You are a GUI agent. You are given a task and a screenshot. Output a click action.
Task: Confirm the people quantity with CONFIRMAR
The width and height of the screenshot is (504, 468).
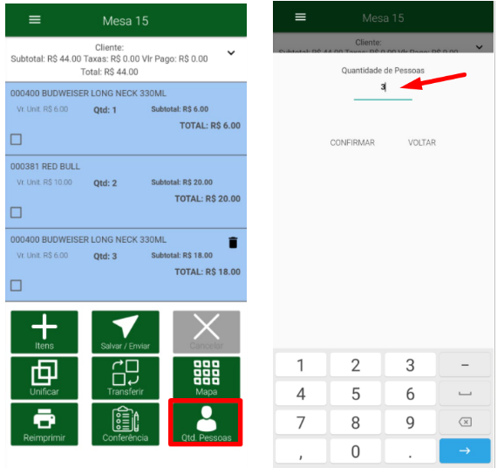pos(352,142)
